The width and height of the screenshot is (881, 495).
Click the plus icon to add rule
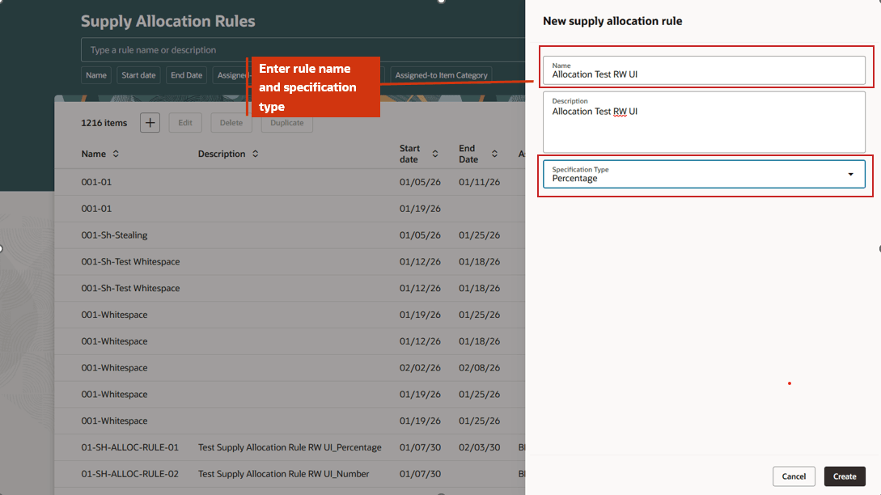(x=150, y=122)
